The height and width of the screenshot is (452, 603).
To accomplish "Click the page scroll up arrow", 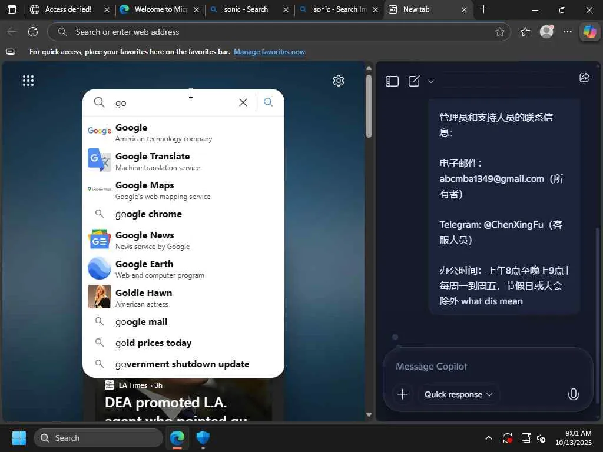I will 369,68.
